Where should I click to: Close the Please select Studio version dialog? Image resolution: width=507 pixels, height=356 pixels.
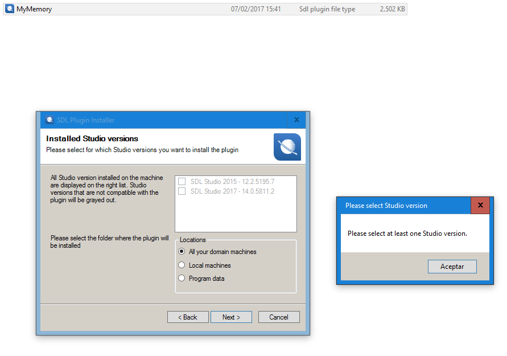coord(480,205)
